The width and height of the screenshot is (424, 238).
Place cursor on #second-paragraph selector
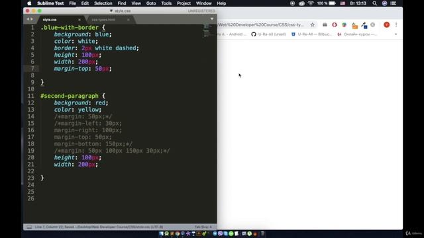70,96
